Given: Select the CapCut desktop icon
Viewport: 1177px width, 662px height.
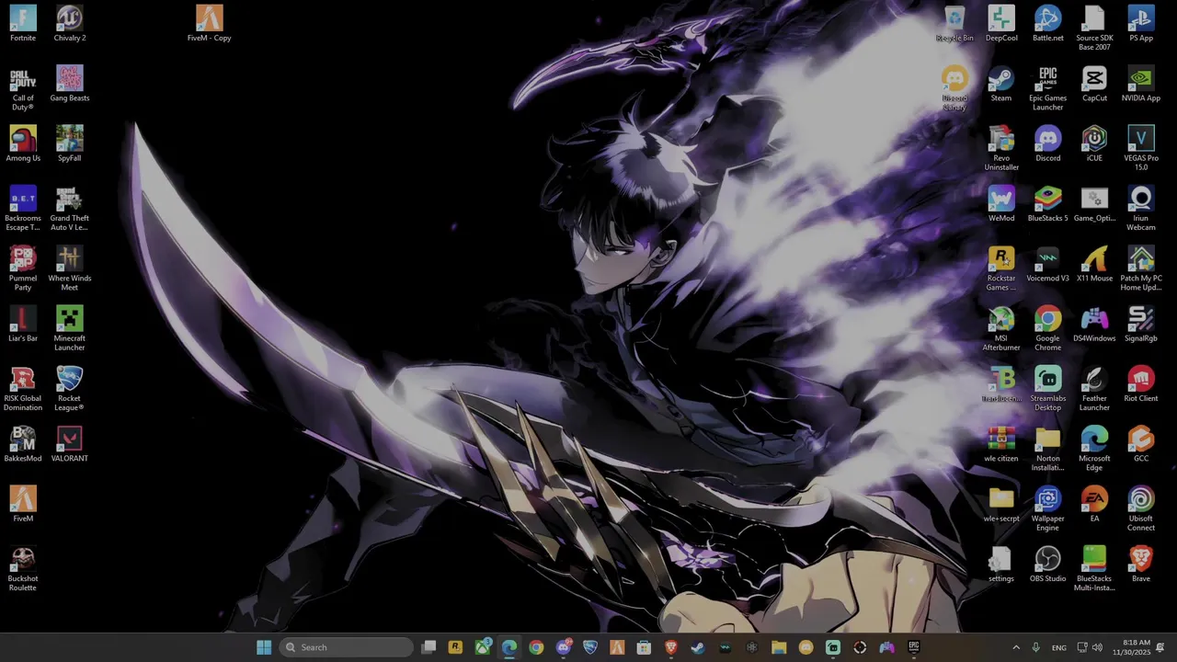Looking at the screenshot, I should [x=1094, y=84].
